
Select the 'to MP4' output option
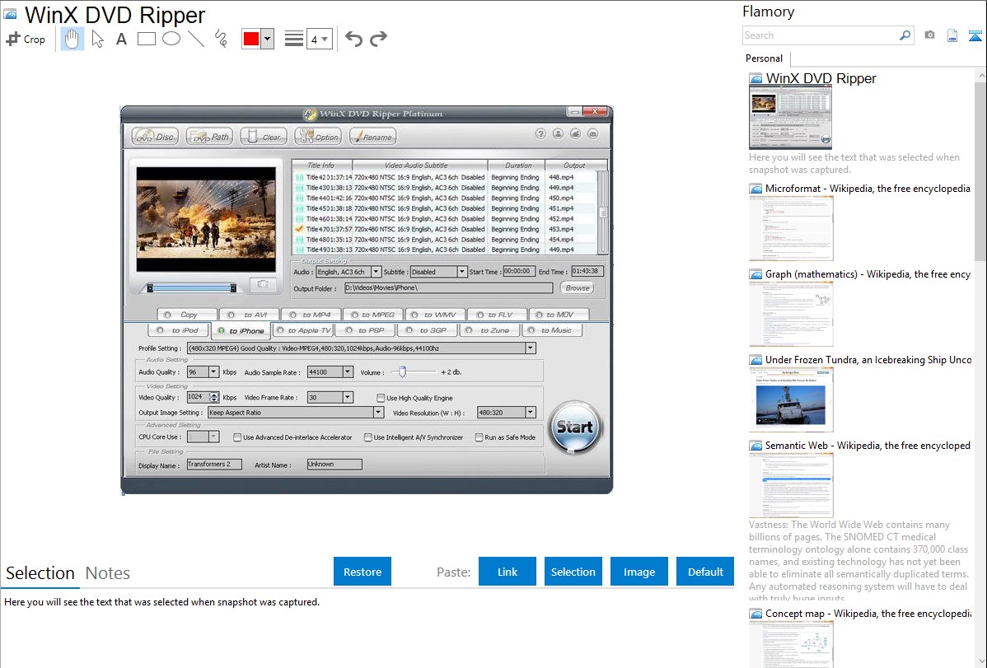coord(311,314)
